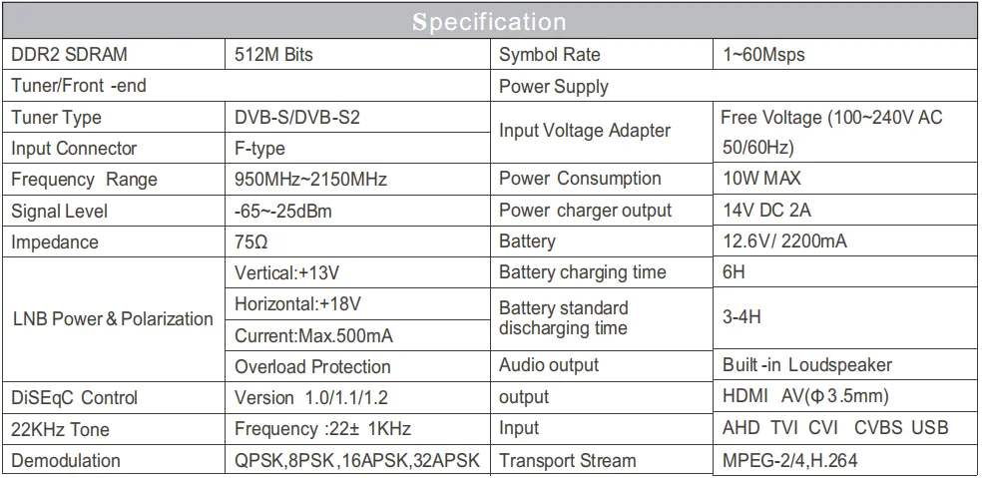Click the Horizontal:+18V cell
983x478 pixels.
click(x=297, y=303)
